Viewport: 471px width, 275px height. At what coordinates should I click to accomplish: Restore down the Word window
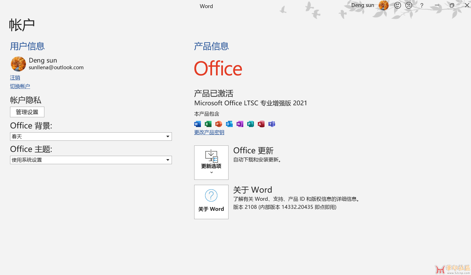452,5
